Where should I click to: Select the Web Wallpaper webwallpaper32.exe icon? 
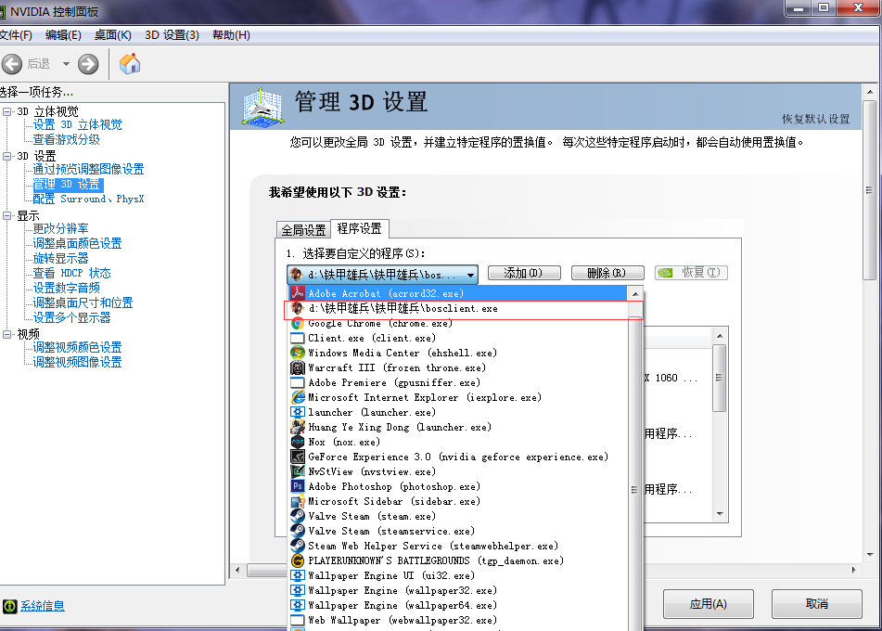298,620
